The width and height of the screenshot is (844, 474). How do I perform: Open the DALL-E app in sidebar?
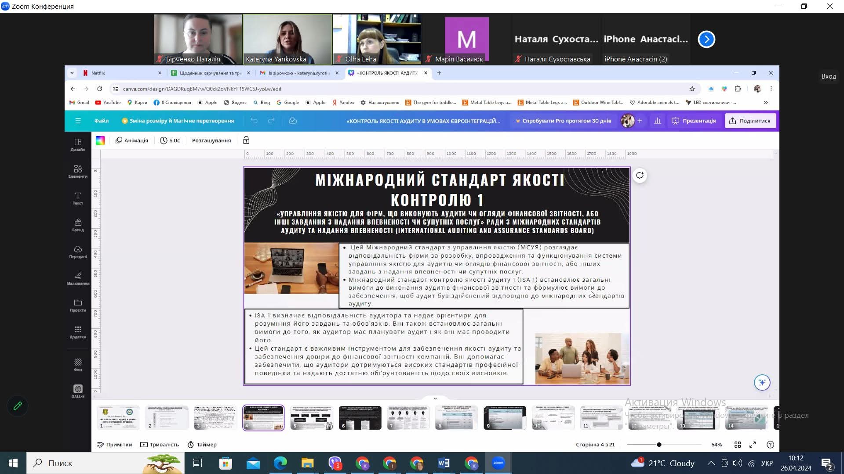(x=78, y=391)
